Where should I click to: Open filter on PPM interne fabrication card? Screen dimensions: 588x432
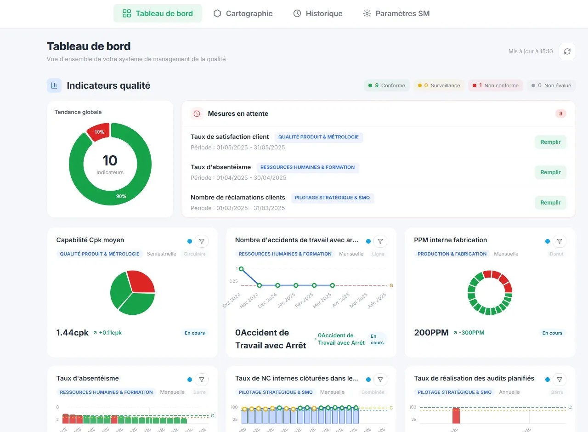pos(559,241)
